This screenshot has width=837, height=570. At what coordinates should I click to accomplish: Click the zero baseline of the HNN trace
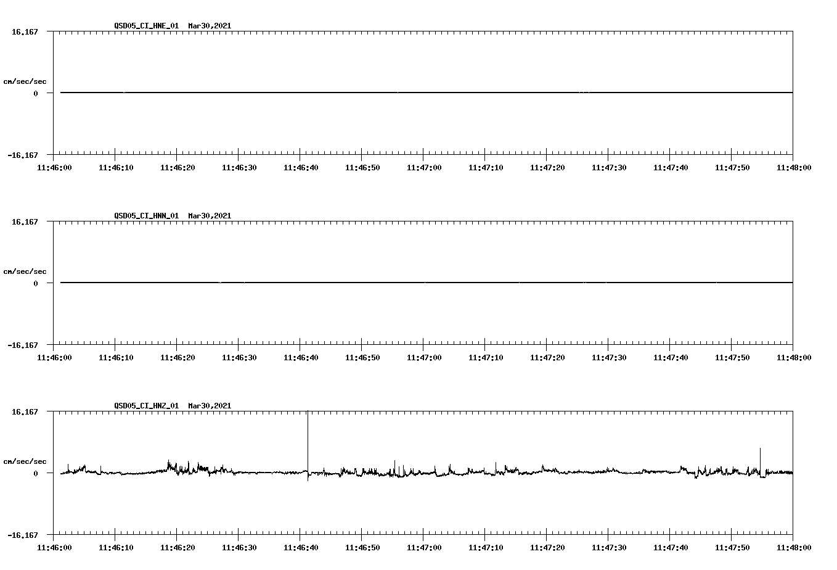pyautogui.click(x=401, y=283)
